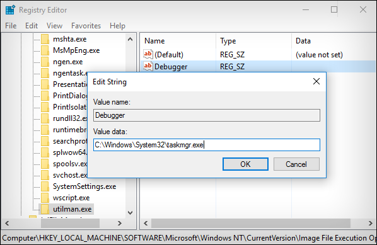The width and height of the screenshot is (377, 245).
Task: Click the utilman.exe folder icon
Action: [x=45, y=209]
